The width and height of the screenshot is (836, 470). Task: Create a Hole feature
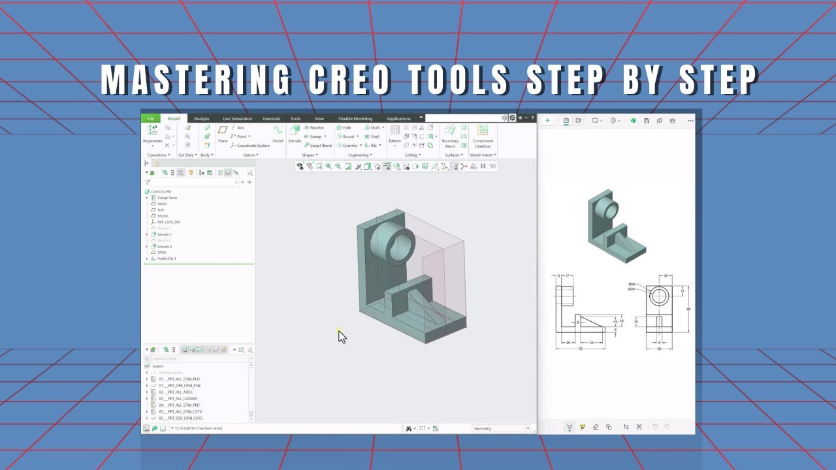(x=344, y=128)
